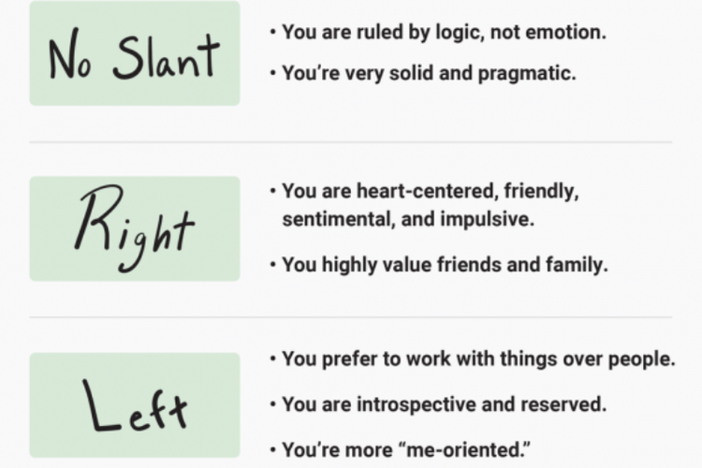Click the divider line above the Left section
The image size is (702, 468).
pyautogui.click(x=351, y=317)
